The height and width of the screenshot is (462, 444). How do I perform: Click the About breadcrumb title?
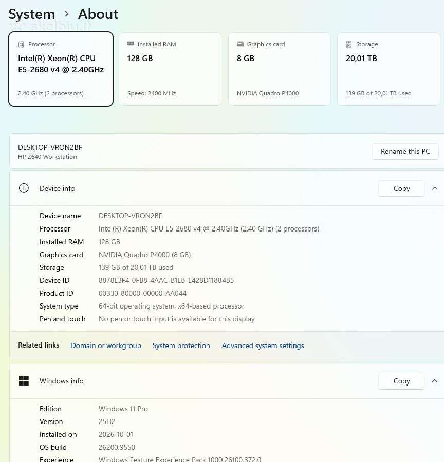pos(98,14)
